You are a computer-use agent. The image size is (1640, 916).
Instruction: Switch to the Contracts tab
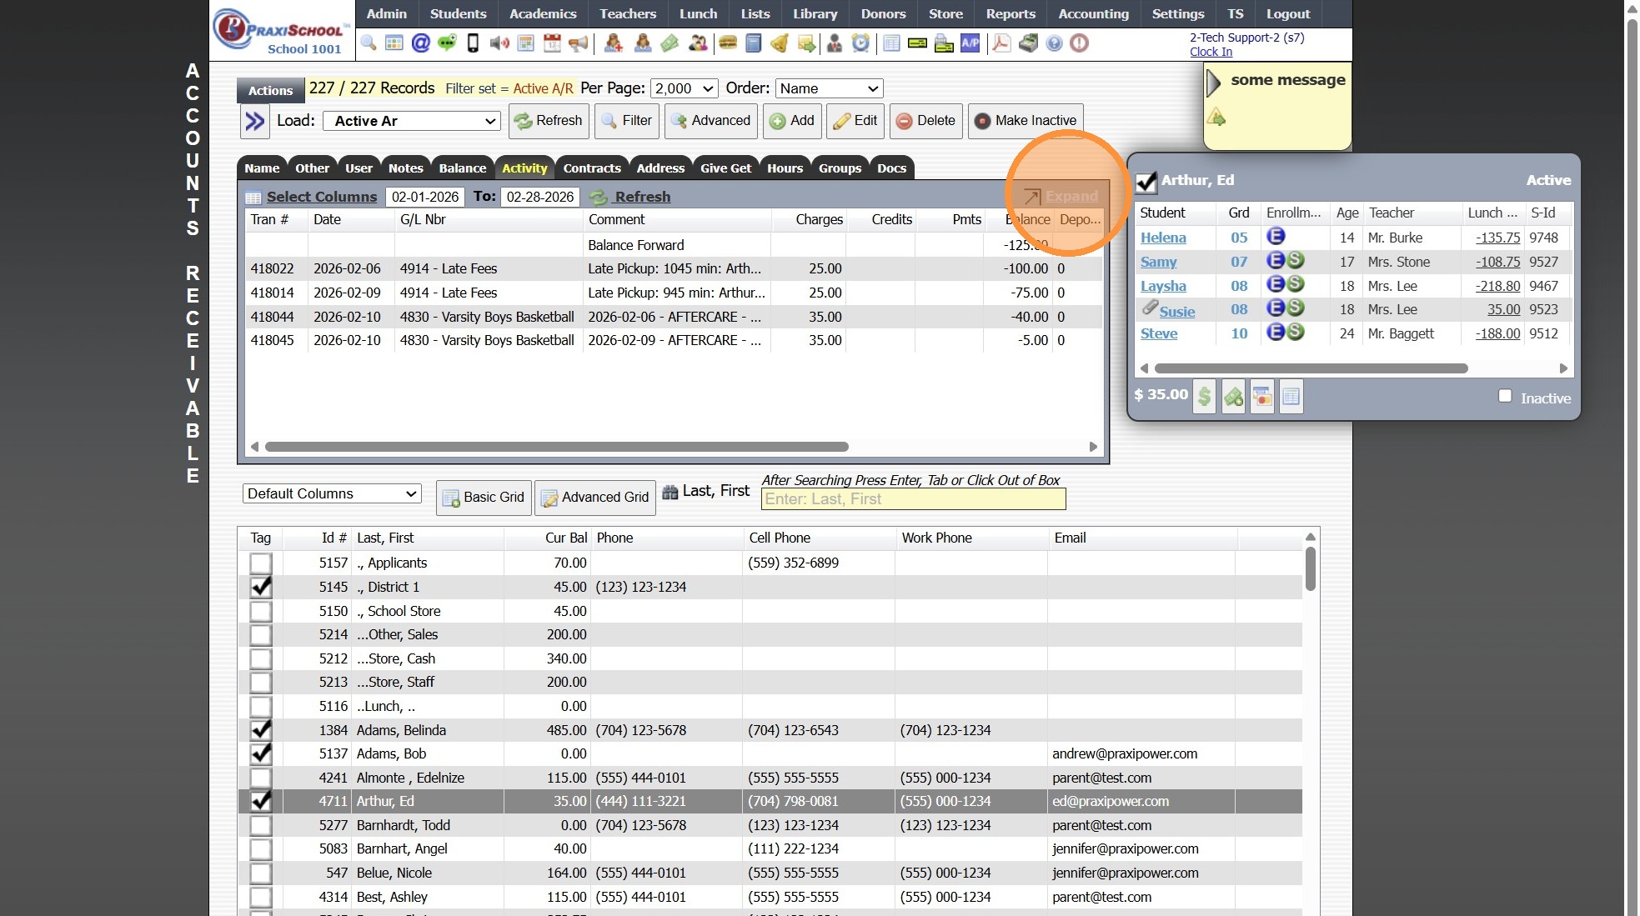click(591, 168)
